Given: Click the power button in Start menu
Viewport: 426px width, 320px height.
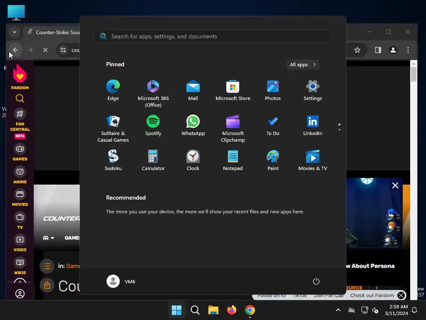Looking at the screenshot, I should [316, 281].
